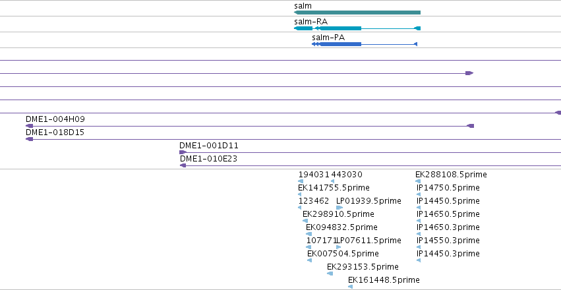The width and height of the screenshot is (561, 290).
Task: Open the DME1-004H09 clone label
Action: pos(55,119)
